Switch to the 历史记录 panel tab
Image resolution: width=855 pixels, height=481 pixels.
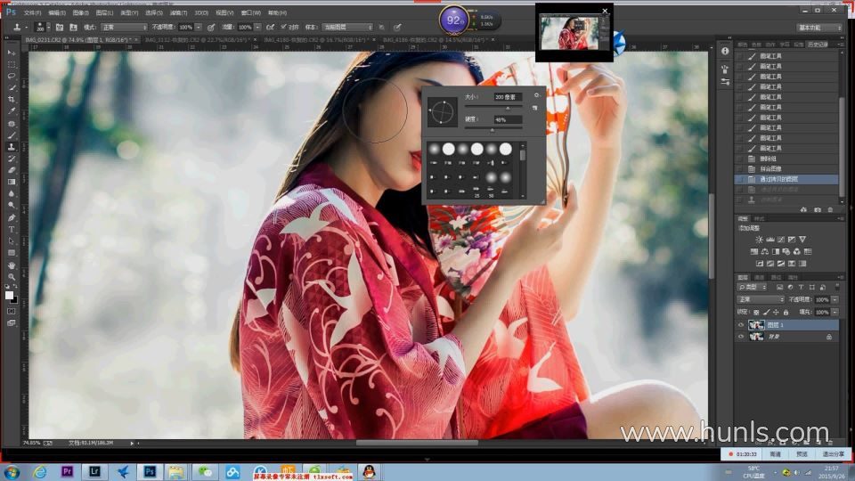point(818,45)
